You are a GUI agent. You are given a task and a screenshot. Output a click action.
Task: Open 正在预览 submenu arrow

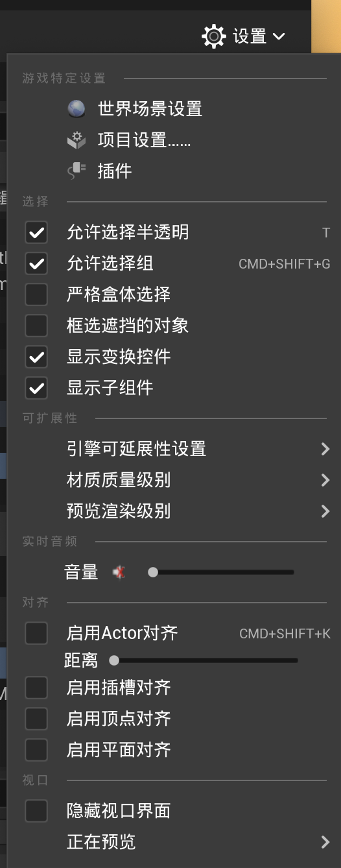(x=325, y=842)
